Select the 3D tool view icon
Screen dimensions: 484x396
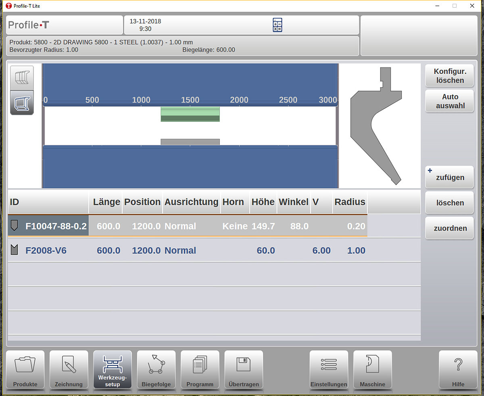(x=22, y=77)
